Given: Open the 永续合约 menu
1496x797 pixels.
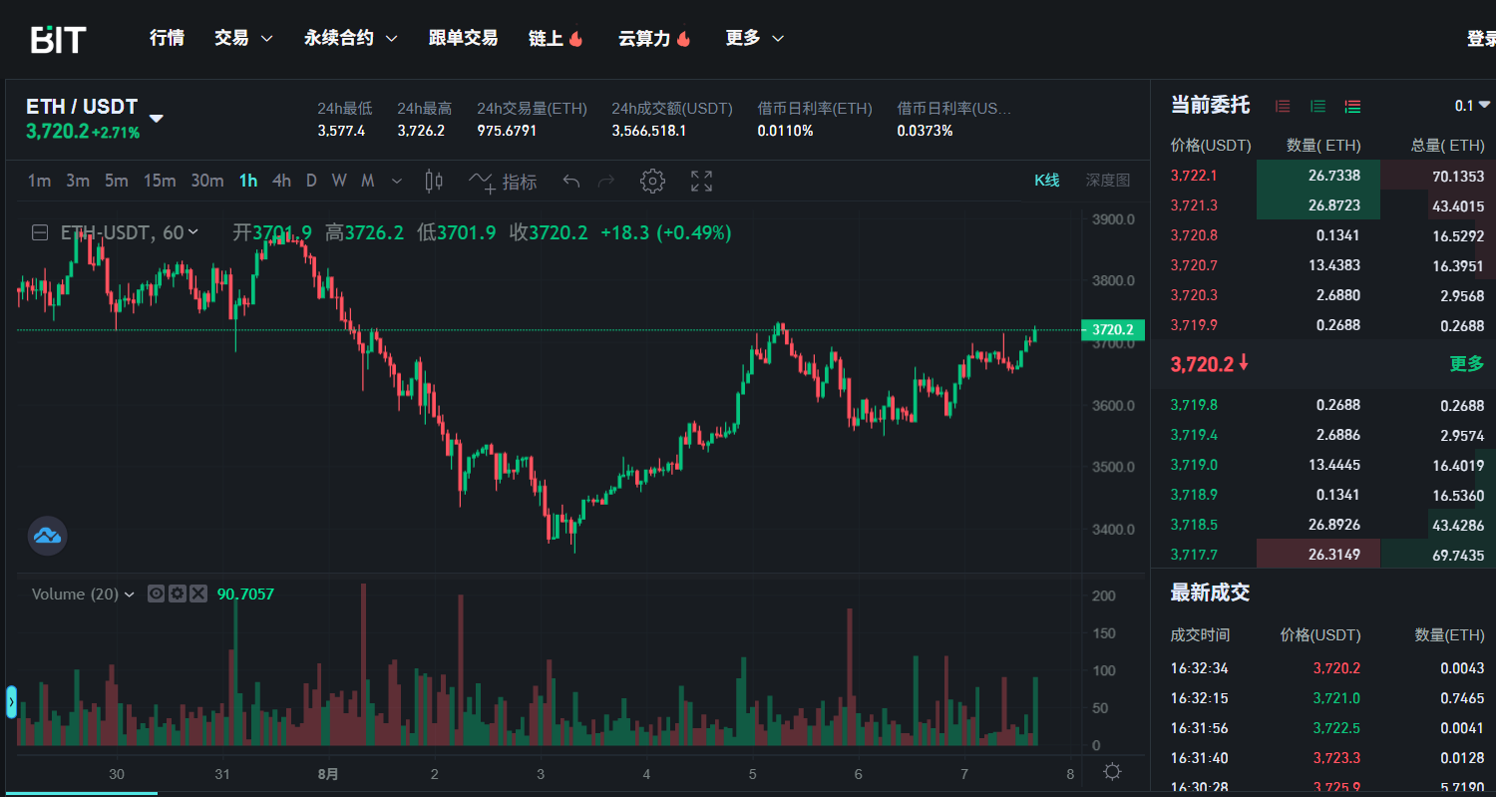Looking at the screenshot, I should pos(350,38).
